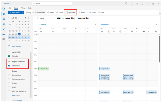The image size is (161, 102).
Task: Click weather icon on Adele's Mon 29
Action: [109, 32]
